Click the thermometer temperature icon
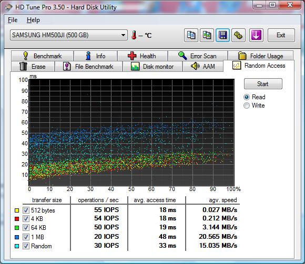Viewport: 305px width, 264px height. click(134, 35)
